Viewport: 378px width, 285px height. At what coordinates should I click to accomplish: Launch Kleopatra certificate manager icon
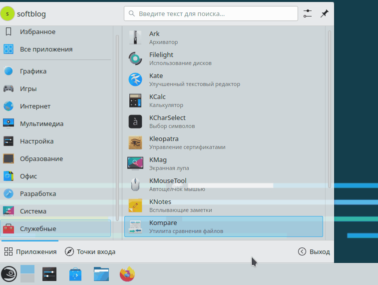[135, 142]
